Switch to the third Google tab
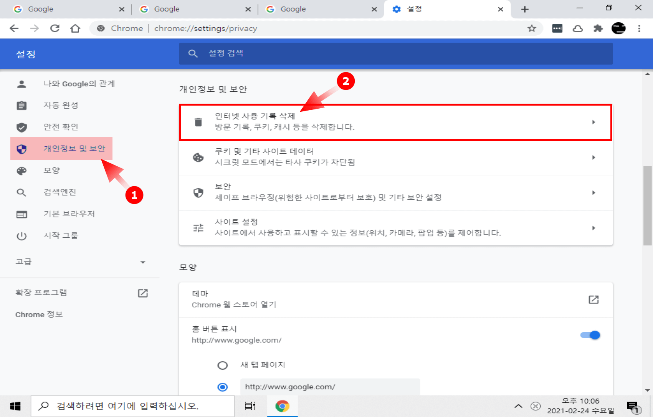This screenshot has width=653, height=417. click(x=321, y=9)
